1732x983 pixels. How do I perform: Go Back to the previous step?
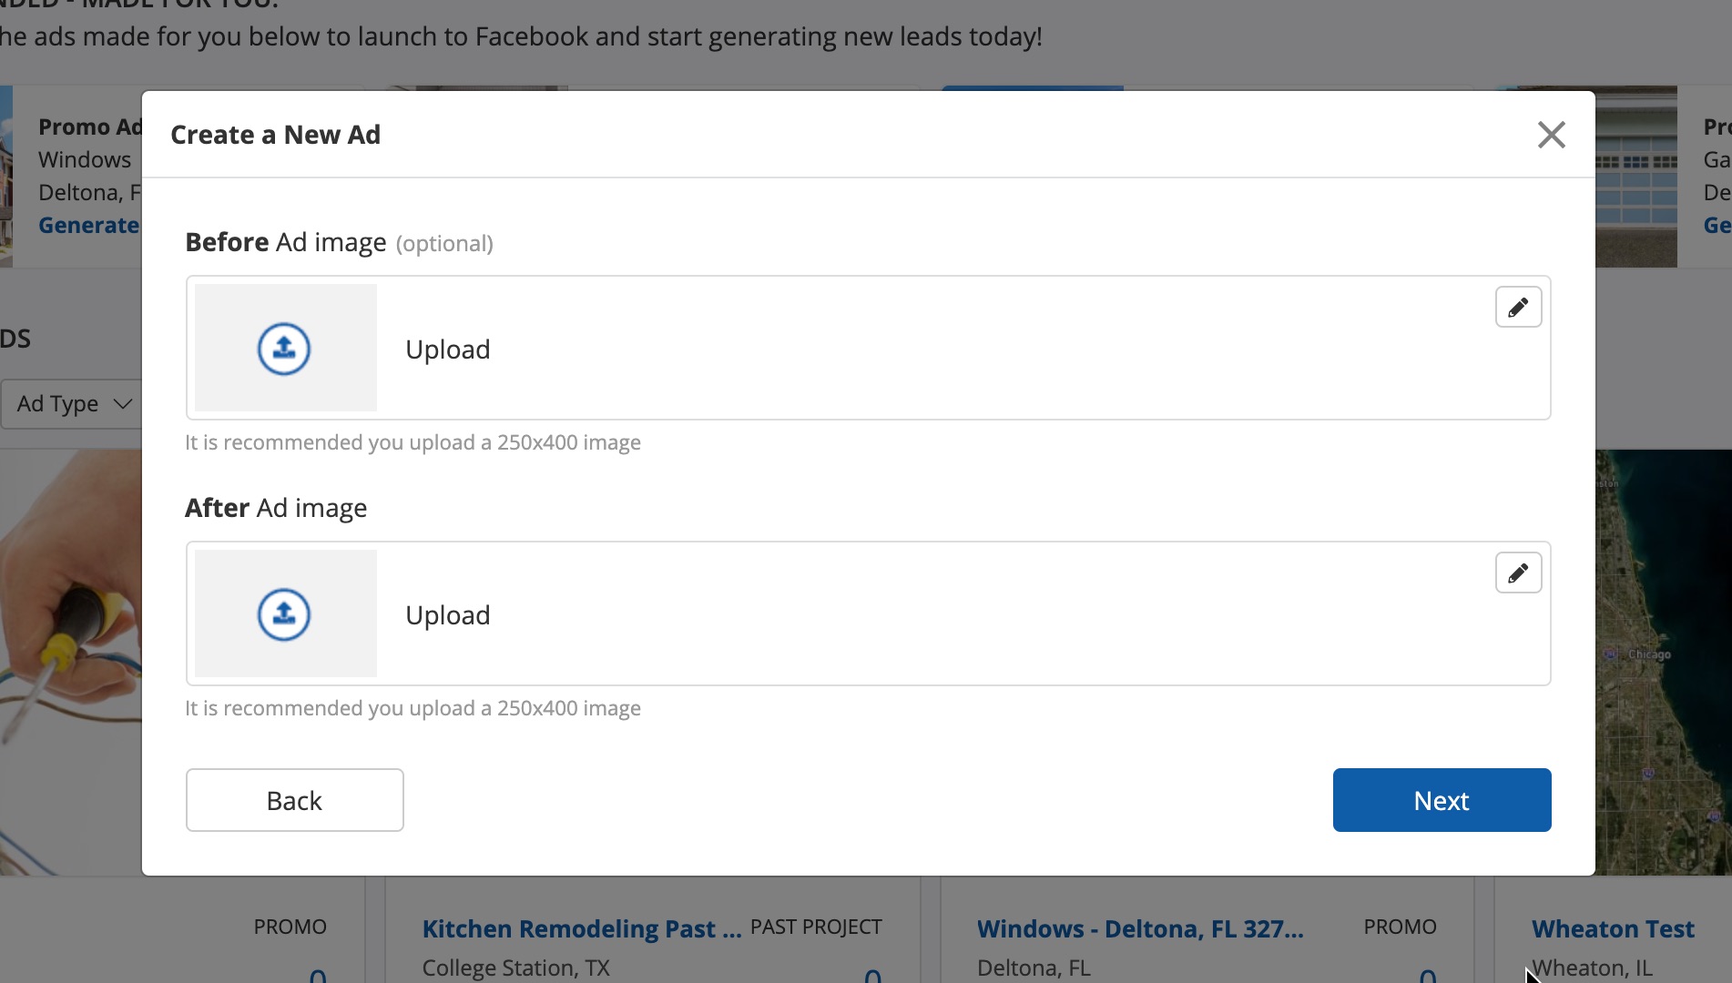coord(294,800)
